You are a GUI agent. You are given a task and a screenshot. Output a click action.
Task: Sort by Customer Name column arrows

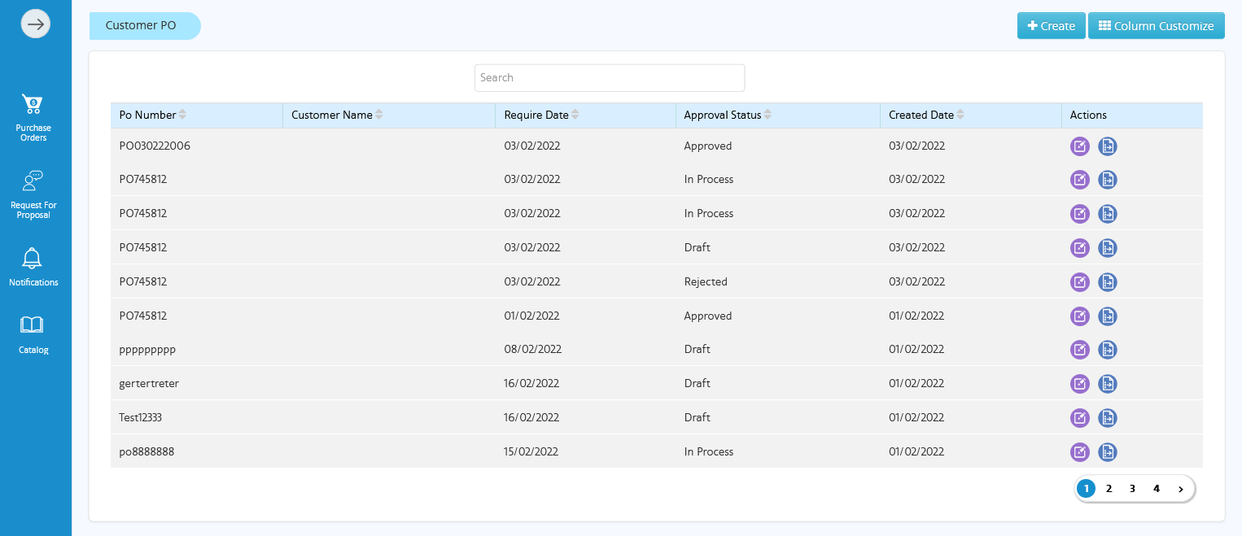[x=378, y=115]
